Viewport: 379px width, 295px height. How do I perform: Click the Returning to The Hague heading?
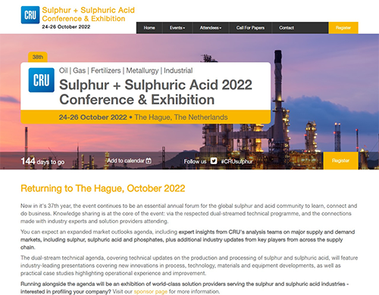coord(103,188)
